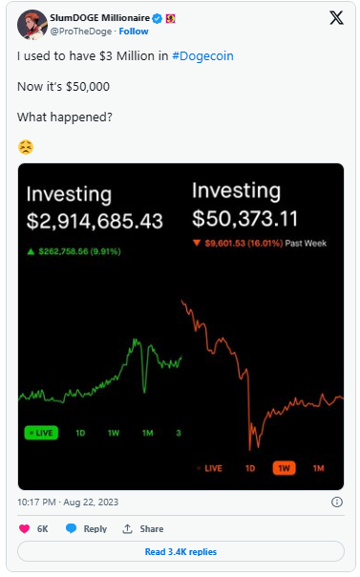Read 3.4K replies
Viewport: 360px width, 577px height.
click(180, 551)
